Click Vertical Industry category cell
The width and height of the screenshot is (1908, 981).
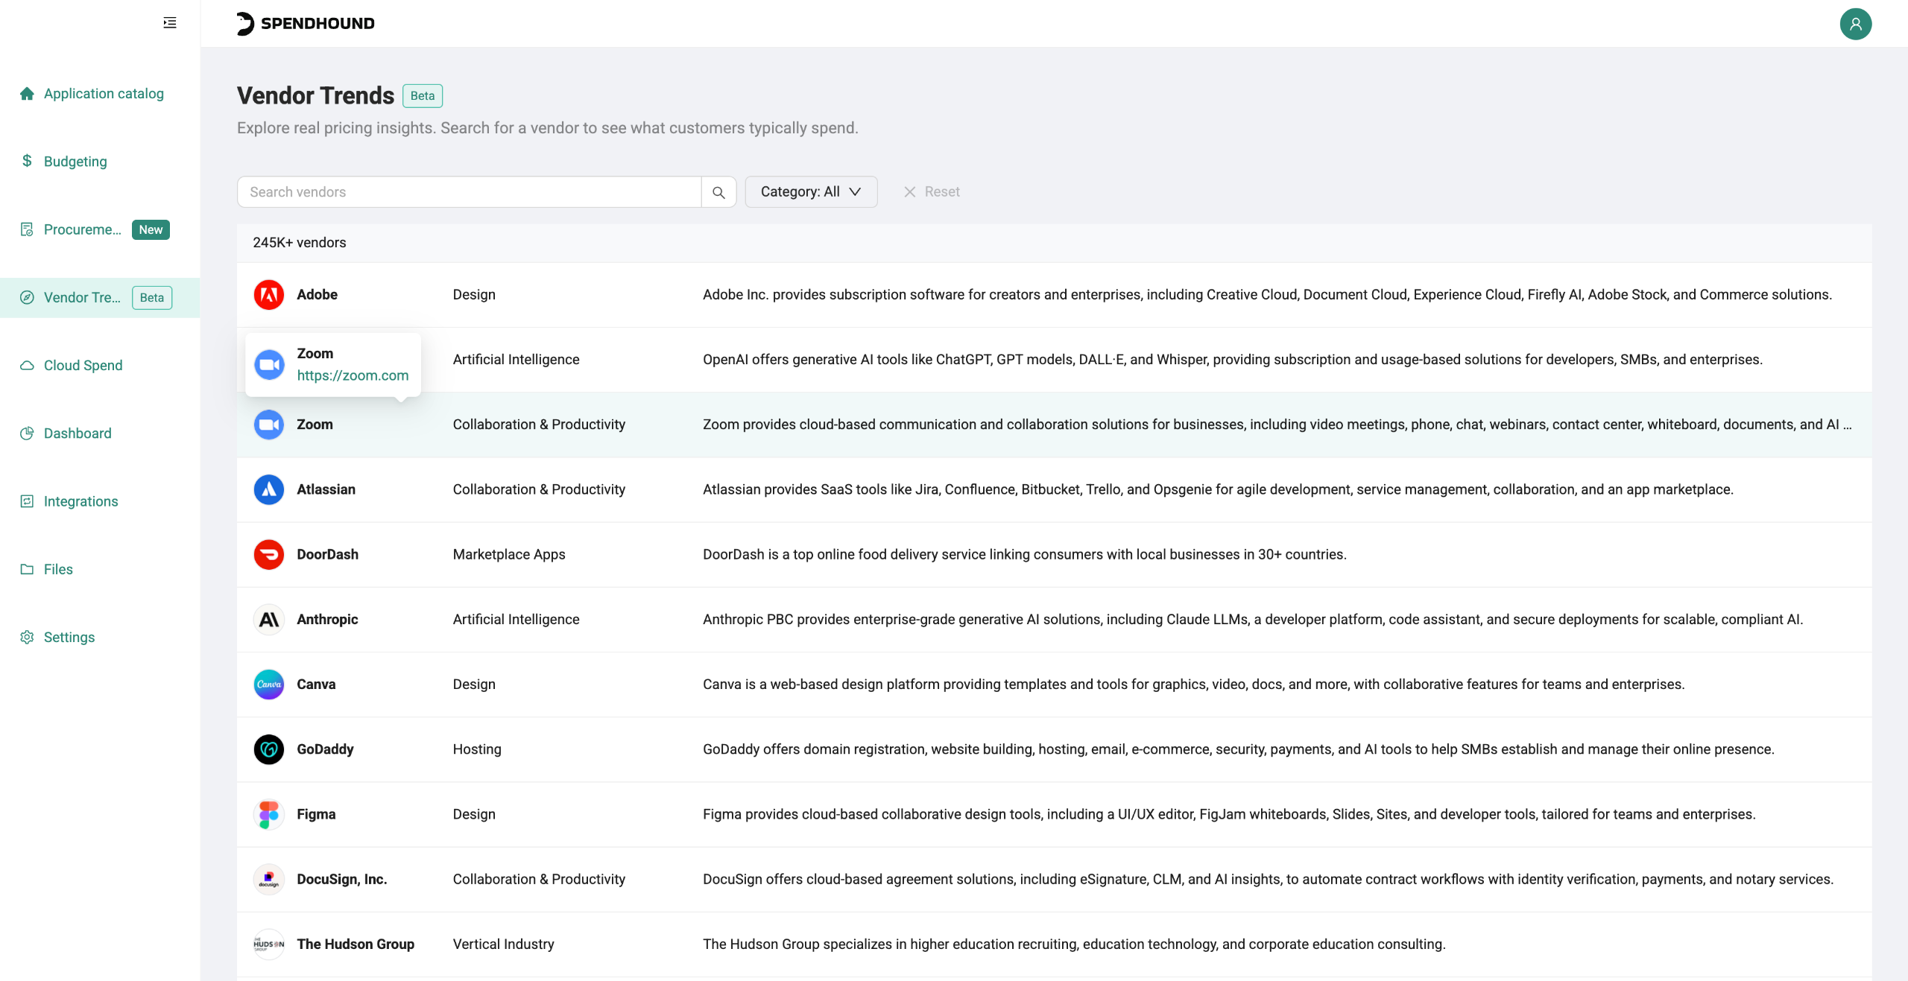coord(504,944)
